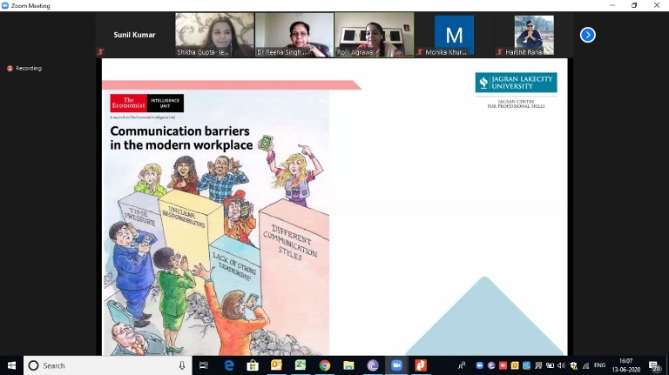Click the Task View taskbar icon
The image size is (669, 375).
204,365
